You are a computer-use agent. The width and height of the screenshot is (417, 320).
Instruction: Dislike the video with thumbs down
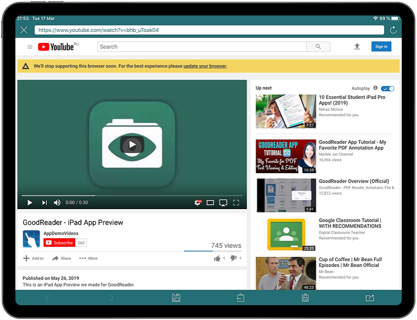(x=233, y=258)
